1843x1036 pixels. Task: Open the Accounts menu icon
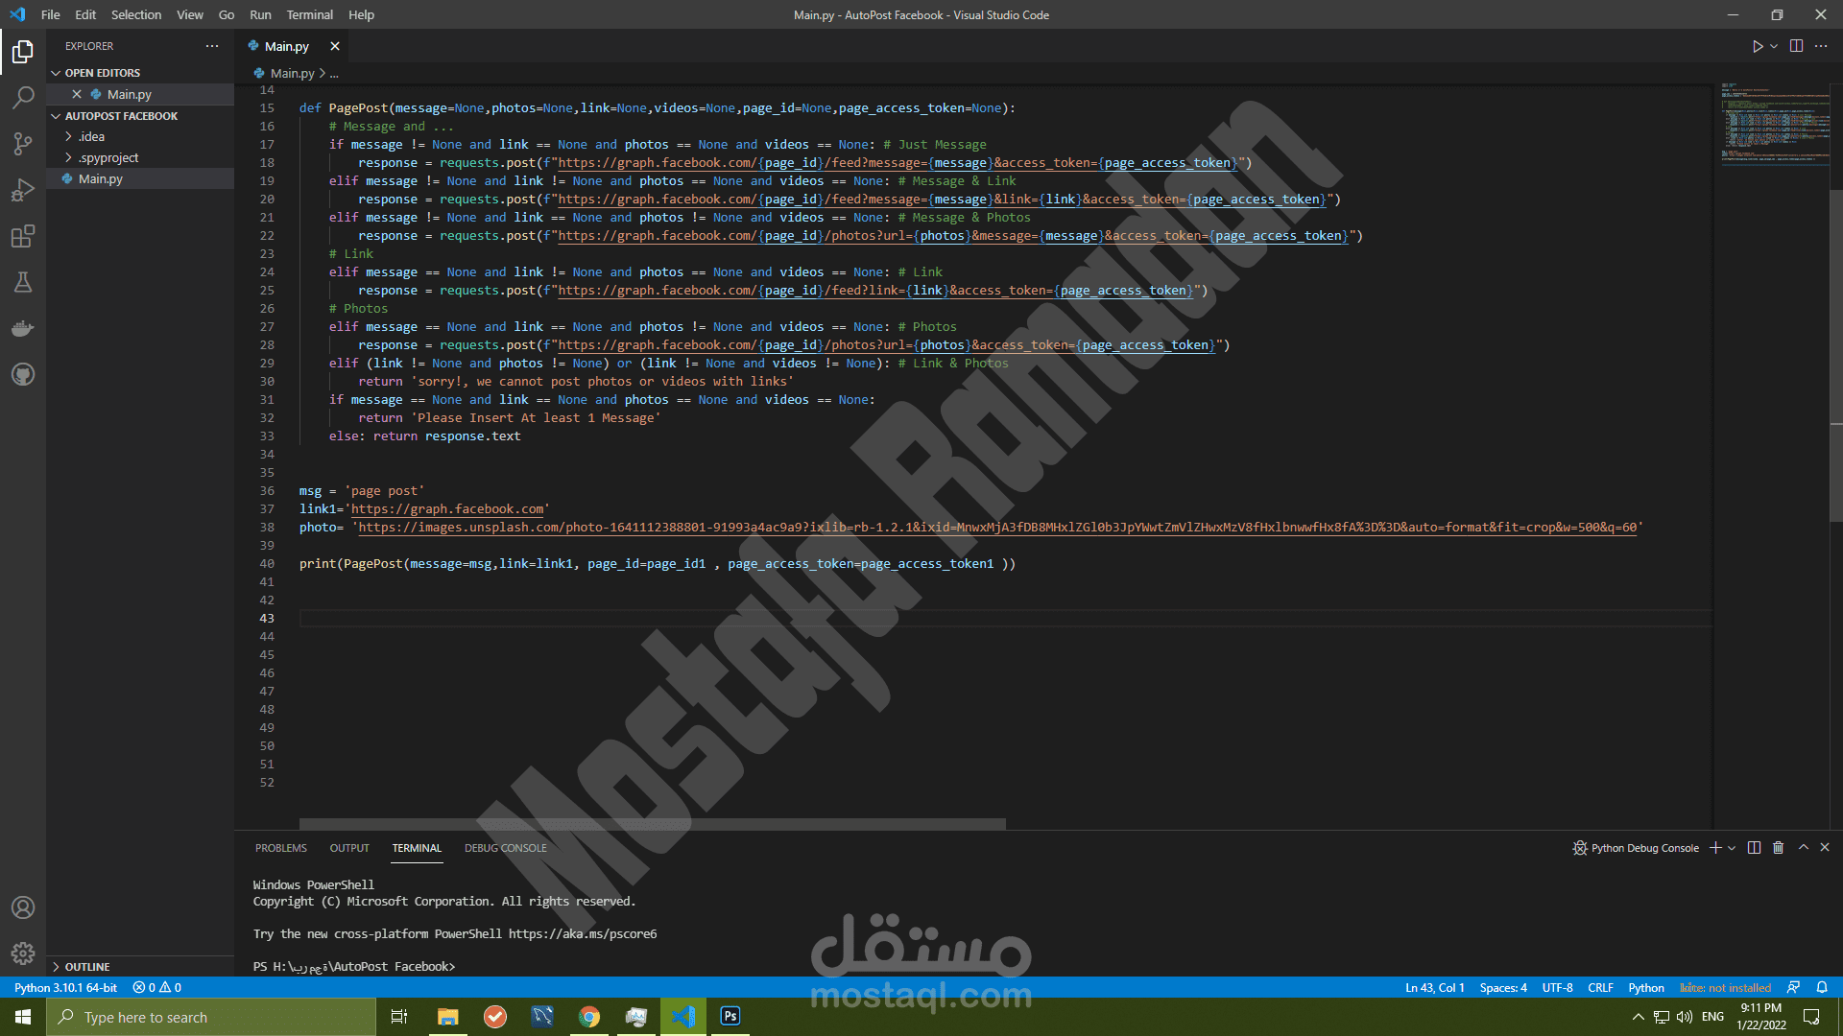[23, 907]
